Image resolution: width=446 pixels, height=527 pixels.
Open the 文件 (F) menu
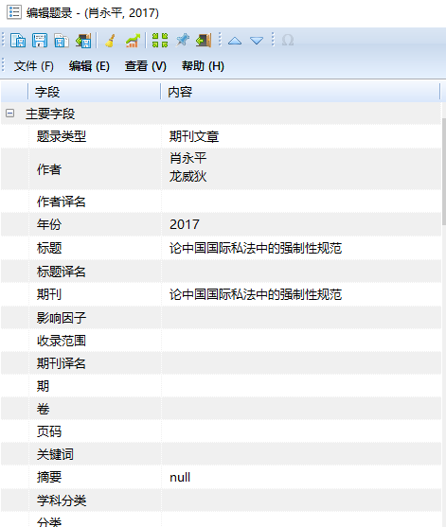click(34, 66)
